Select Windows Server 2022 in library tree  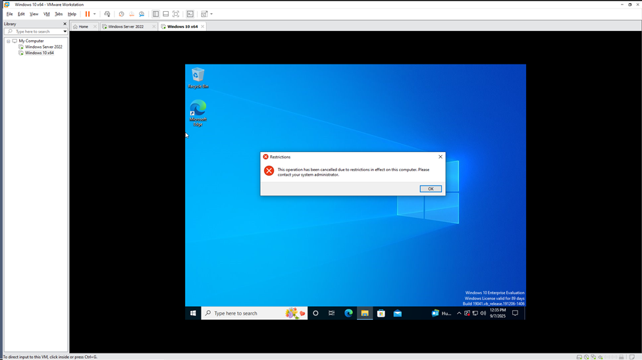point(43,47)
